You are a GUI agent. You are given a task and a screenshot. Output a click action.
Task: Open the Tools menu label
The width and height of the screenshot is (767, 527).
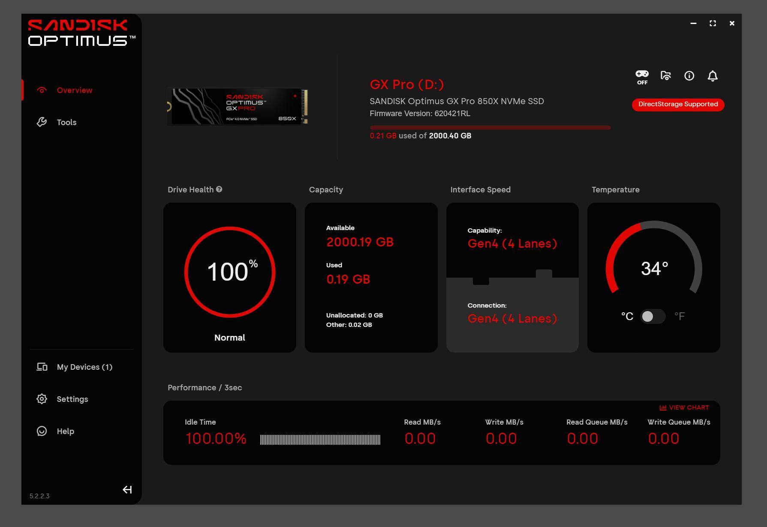[66, 122]
